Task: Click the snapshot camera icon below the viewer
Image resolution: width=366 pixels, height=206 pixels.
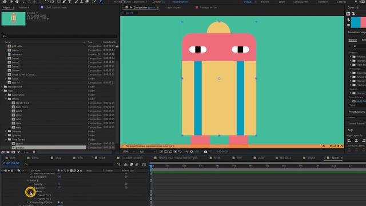Action: pos(205,152)
